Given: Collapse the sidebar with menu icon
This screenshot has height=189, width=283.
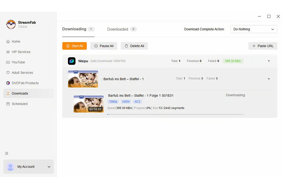Looking at the screenshot, I should click(7, 153).
